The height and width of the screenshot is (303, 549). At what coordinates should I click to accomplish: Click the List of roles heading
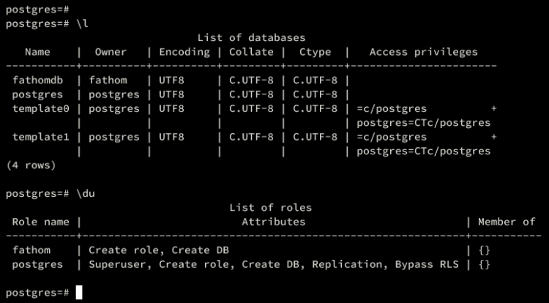pos(270,207)
